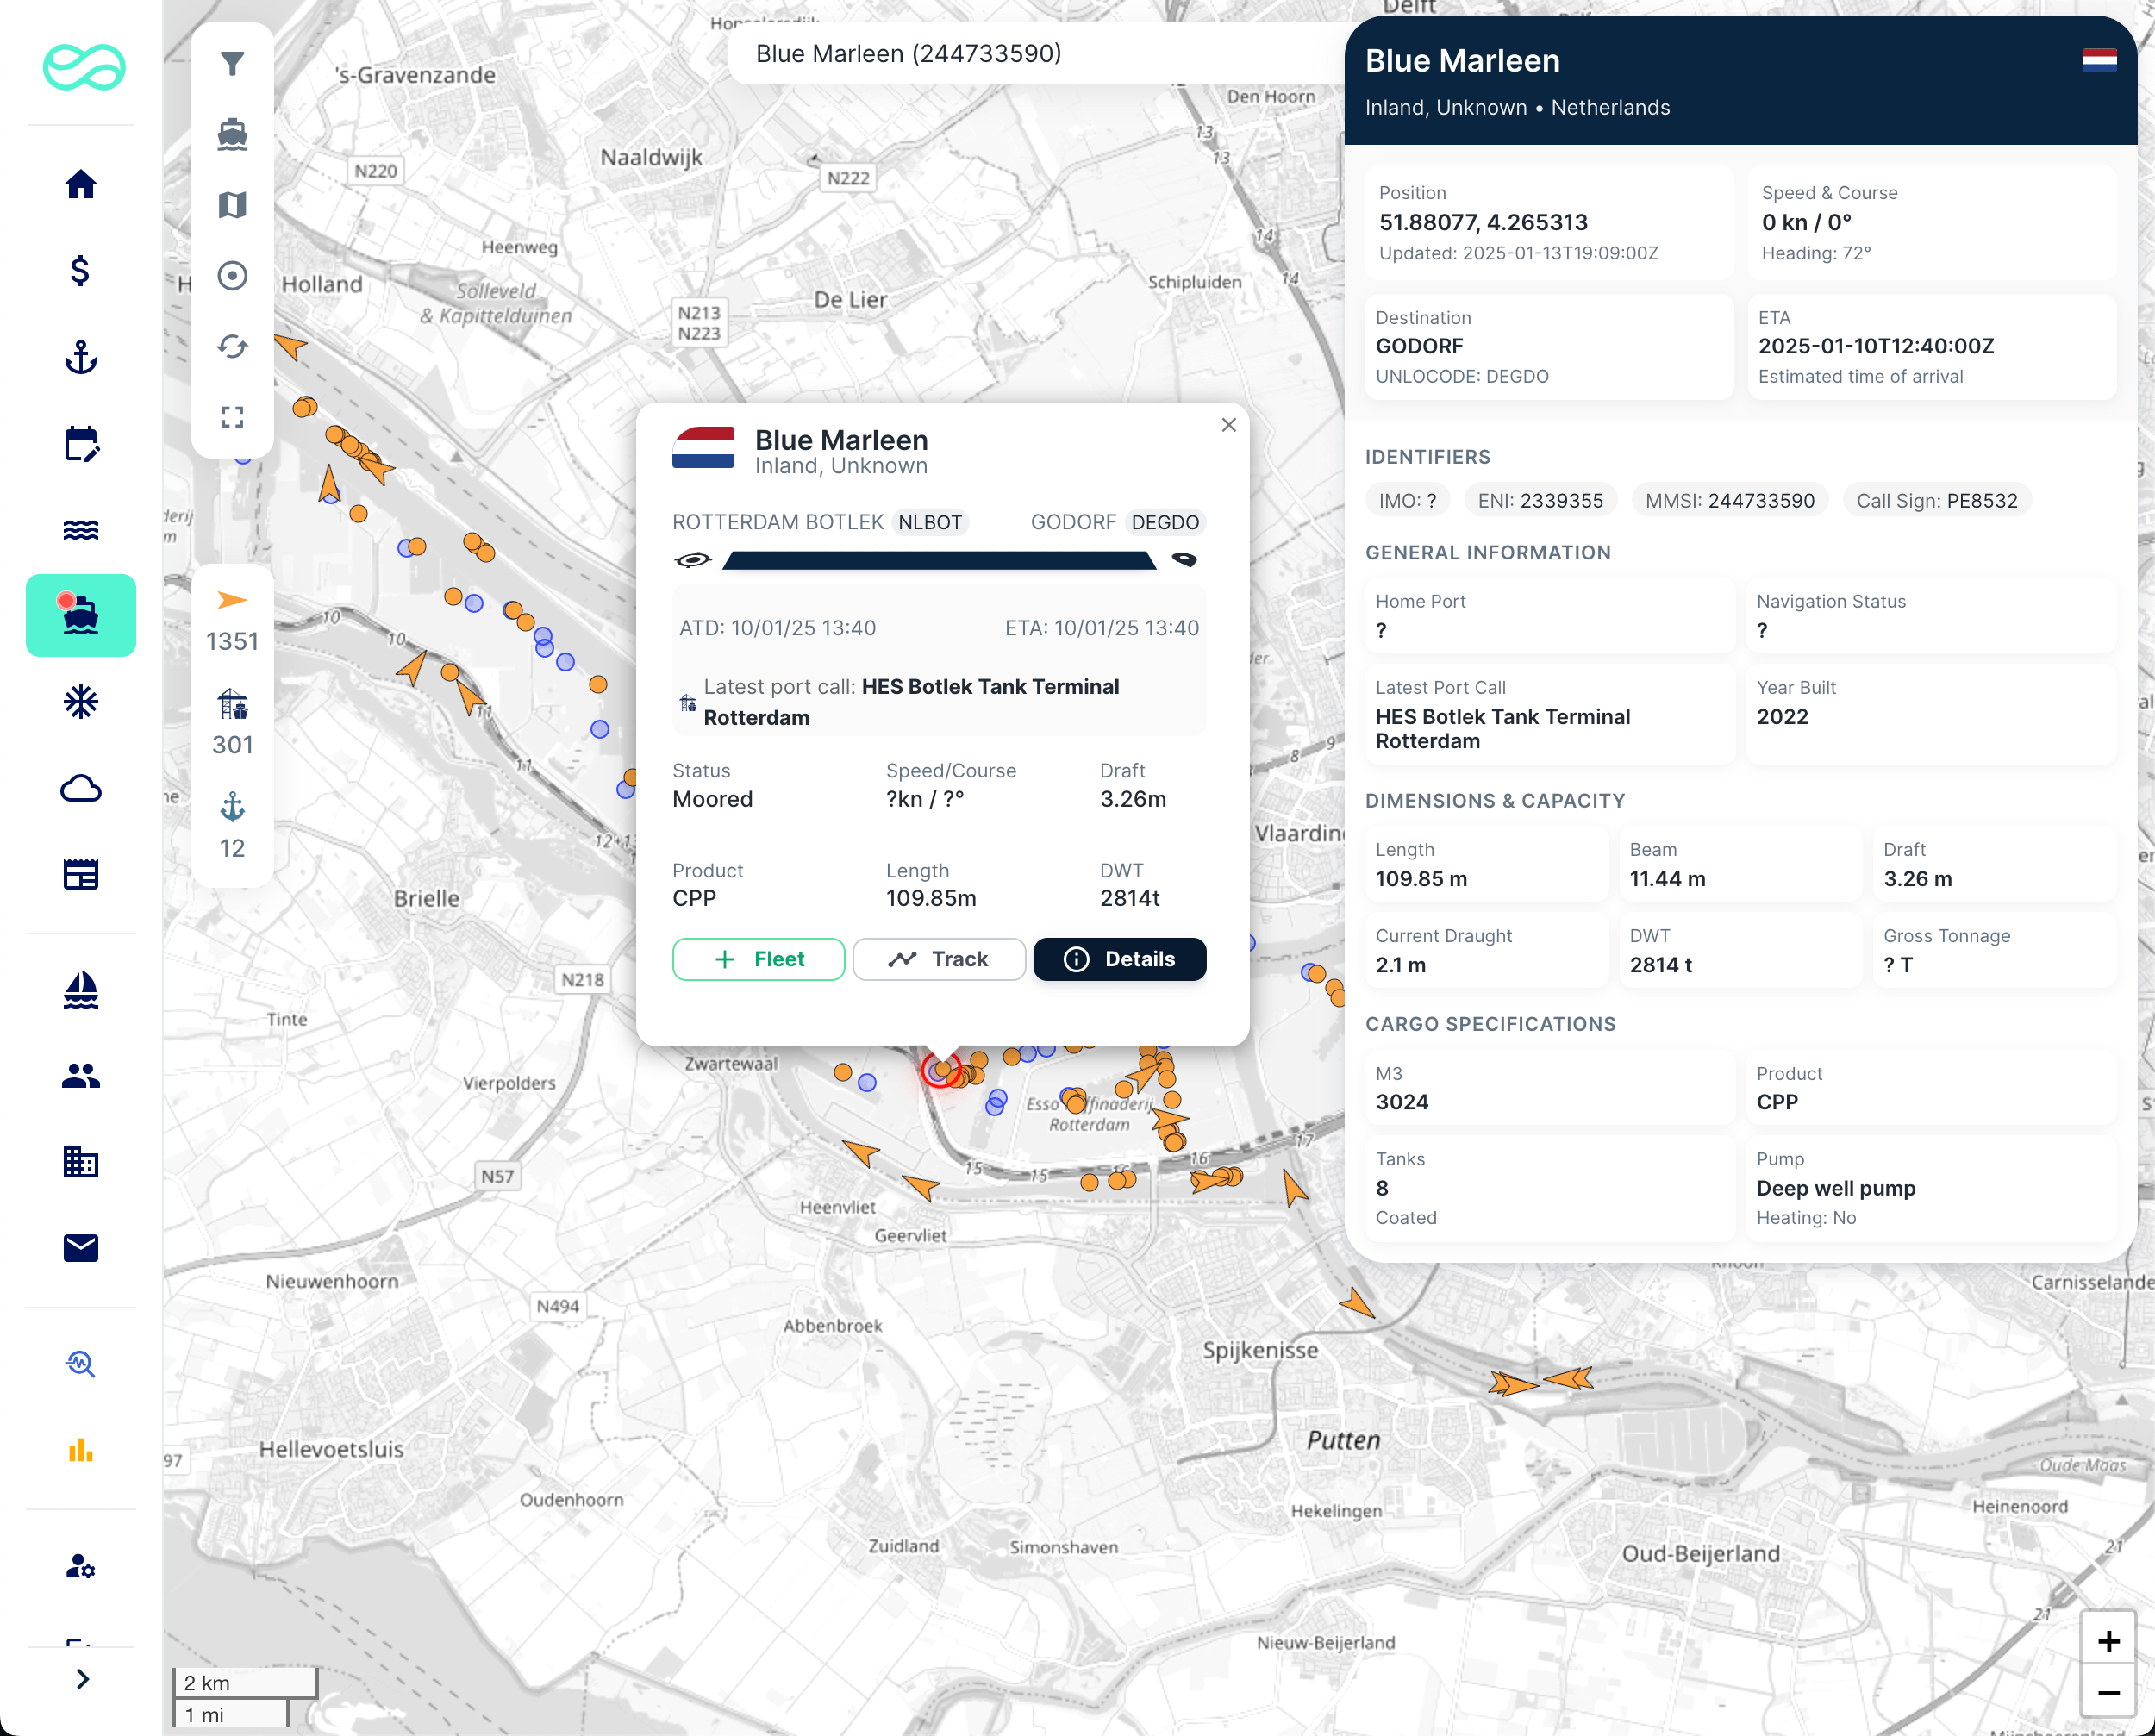Click the Track button
The width and height of the screenshot is (2155, 1736).
coord(938,959)
